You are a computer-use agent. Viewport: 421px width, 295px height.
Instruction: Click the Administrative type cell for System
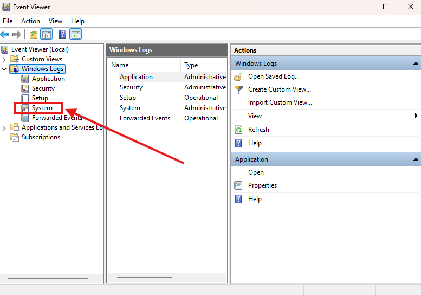(205, 108)
